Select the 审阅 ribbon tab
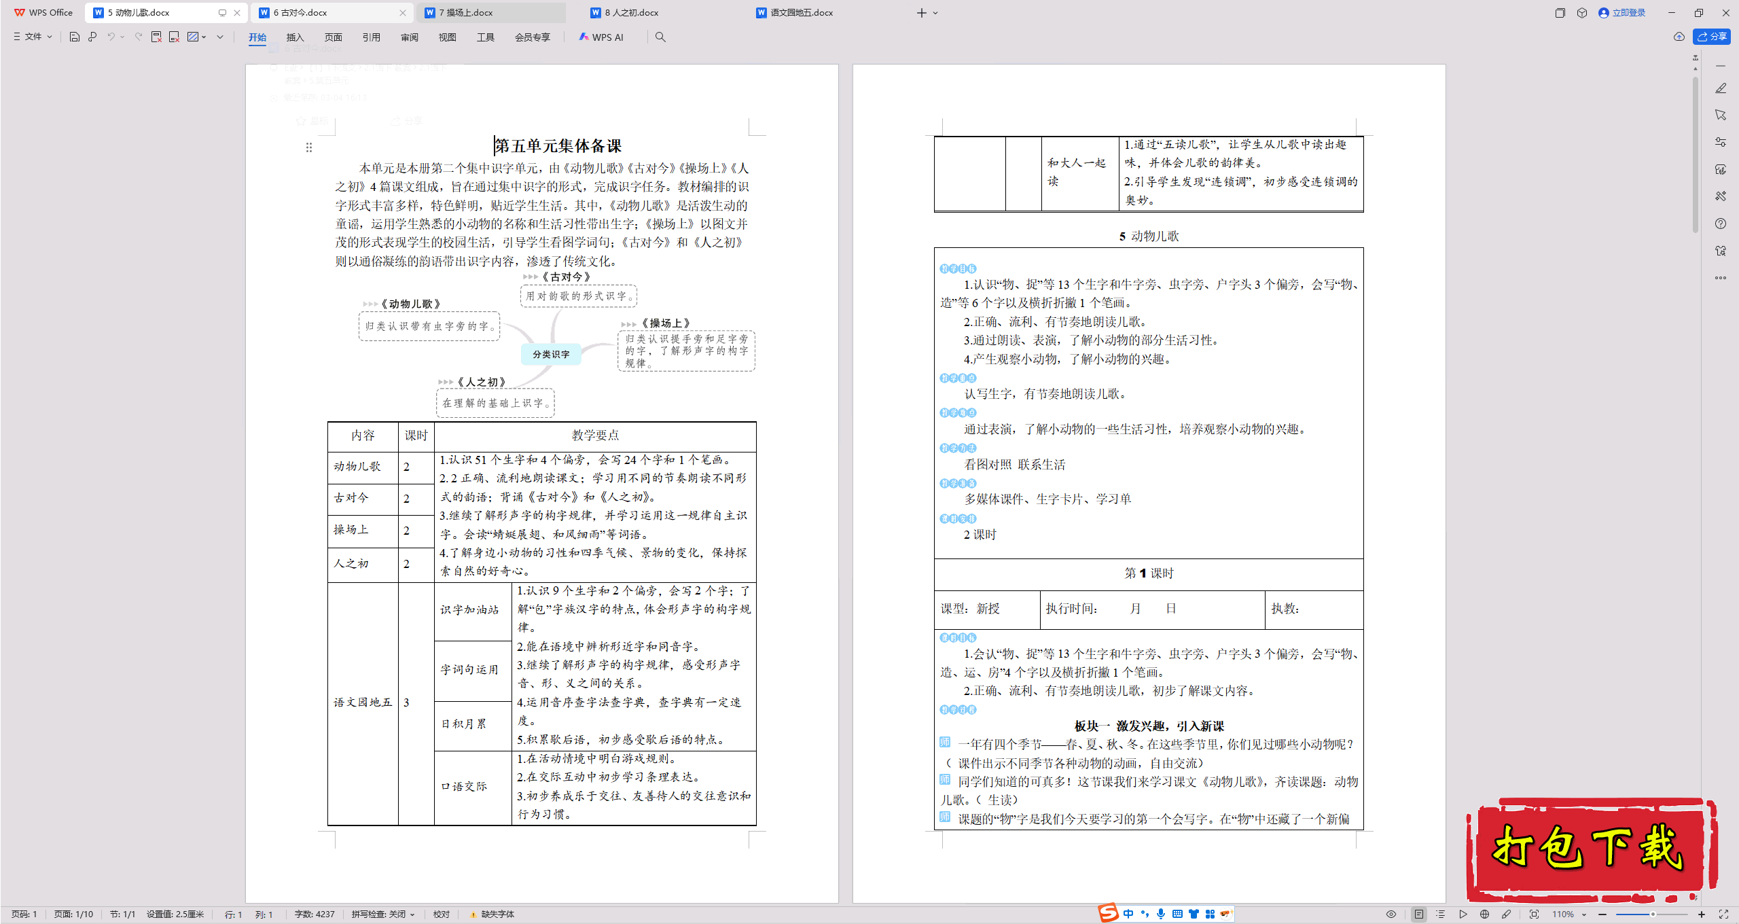 tap(410, 37)
